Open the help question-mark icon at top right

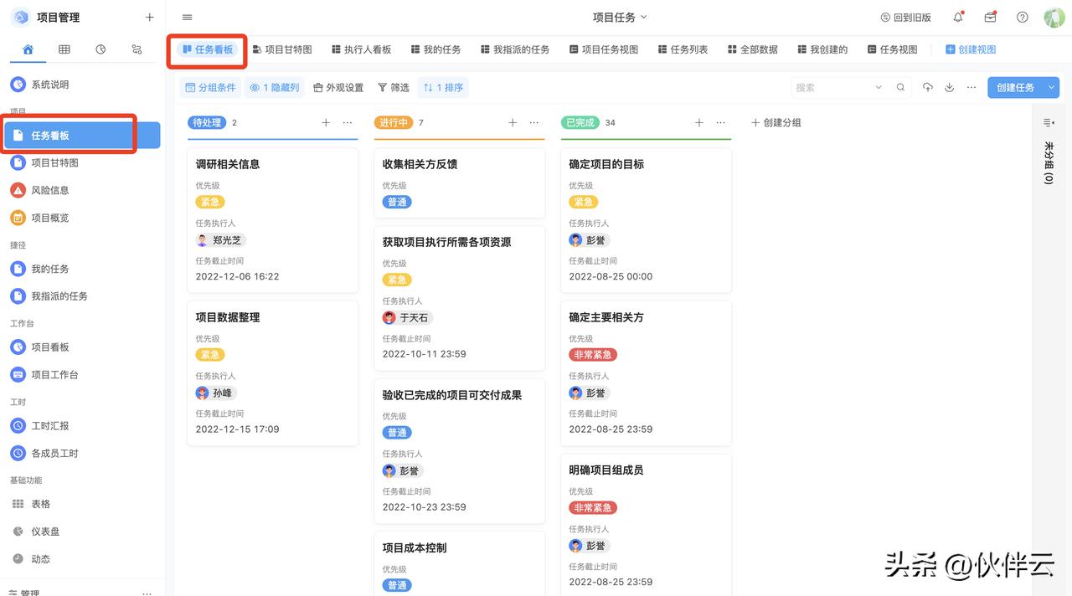click(x=1022, y=17)
